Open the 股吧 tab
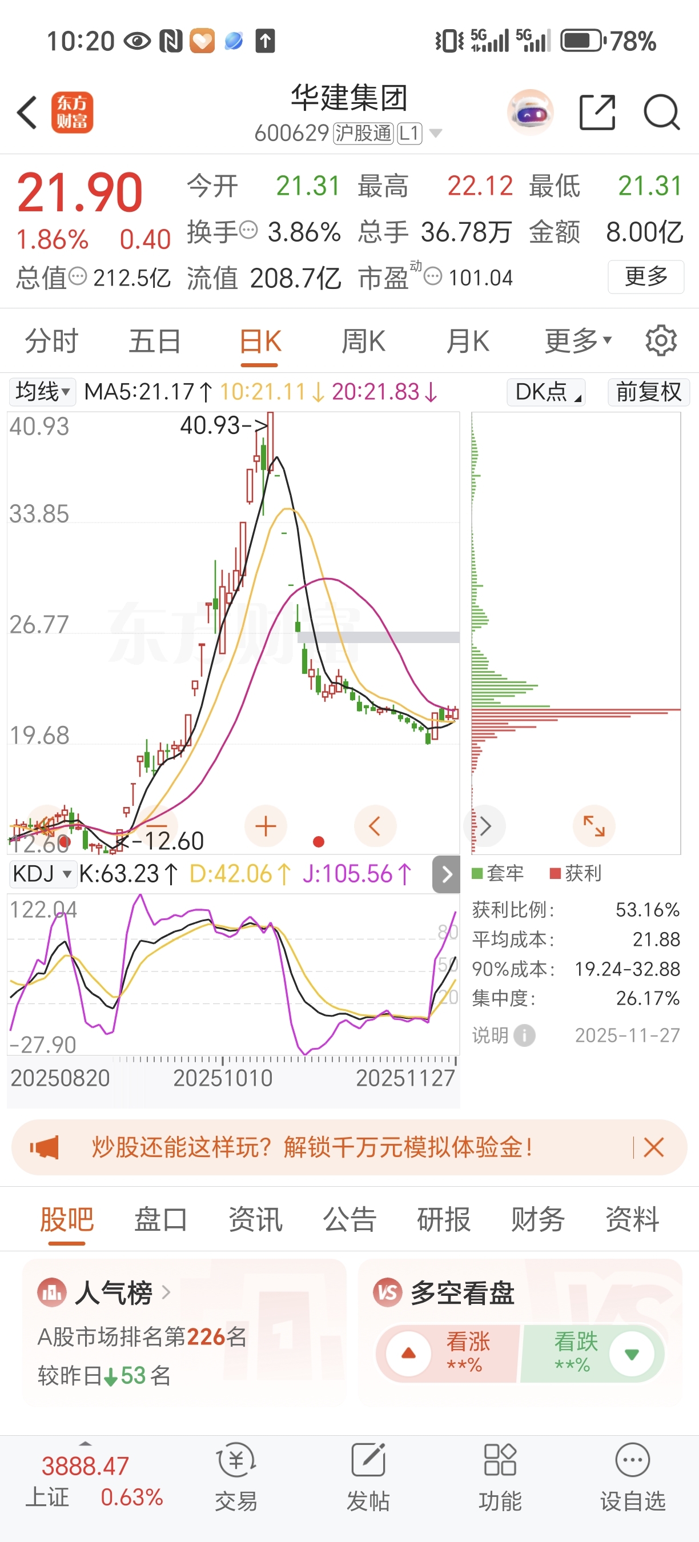This screenshot has width=699, height=1542. pos(66,1219)
